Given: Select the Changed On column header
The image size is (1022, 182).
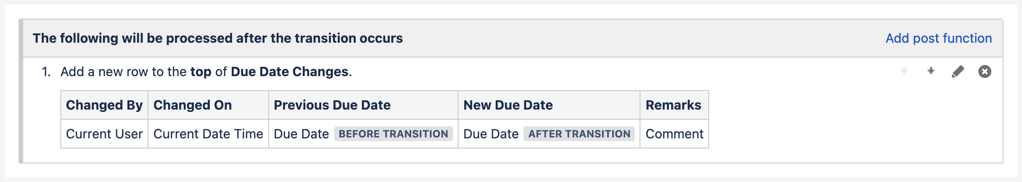Looking at the screenshot, I should pos(208,105).
